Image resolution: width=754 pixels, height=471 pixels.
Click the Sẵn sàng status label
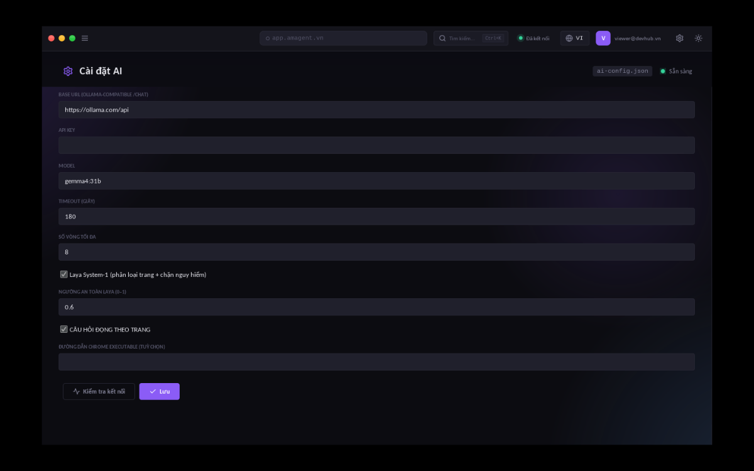[x=680, y=71]
